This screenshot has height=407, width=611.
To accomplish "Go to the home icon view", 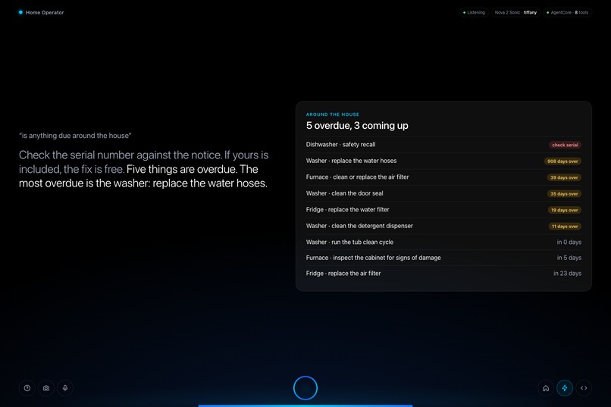I will point(546,388).
